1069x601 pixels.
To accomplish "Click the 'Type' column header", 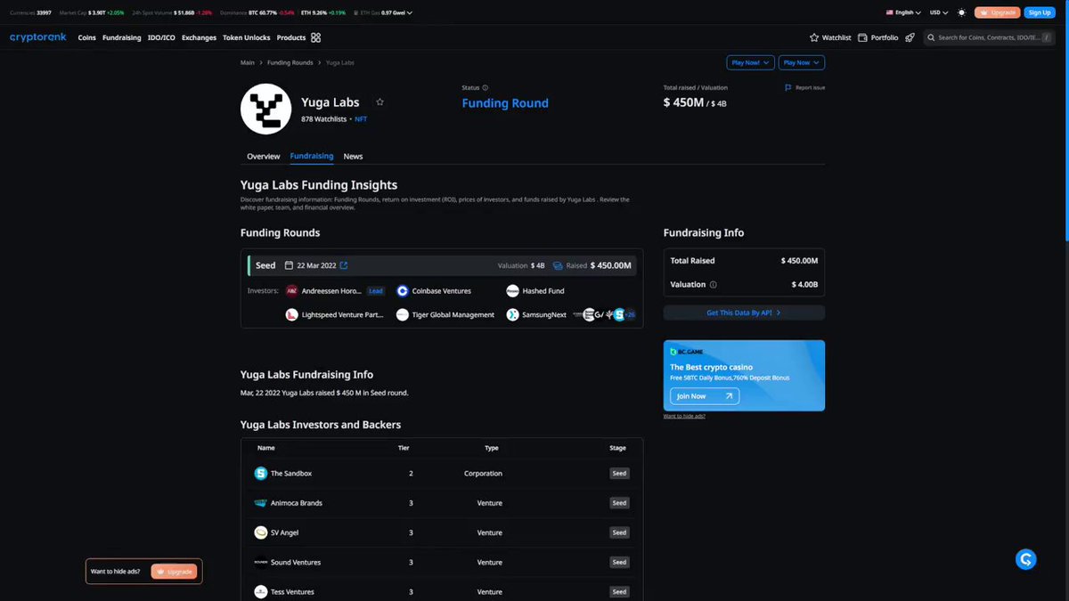I will coord(492,448).
